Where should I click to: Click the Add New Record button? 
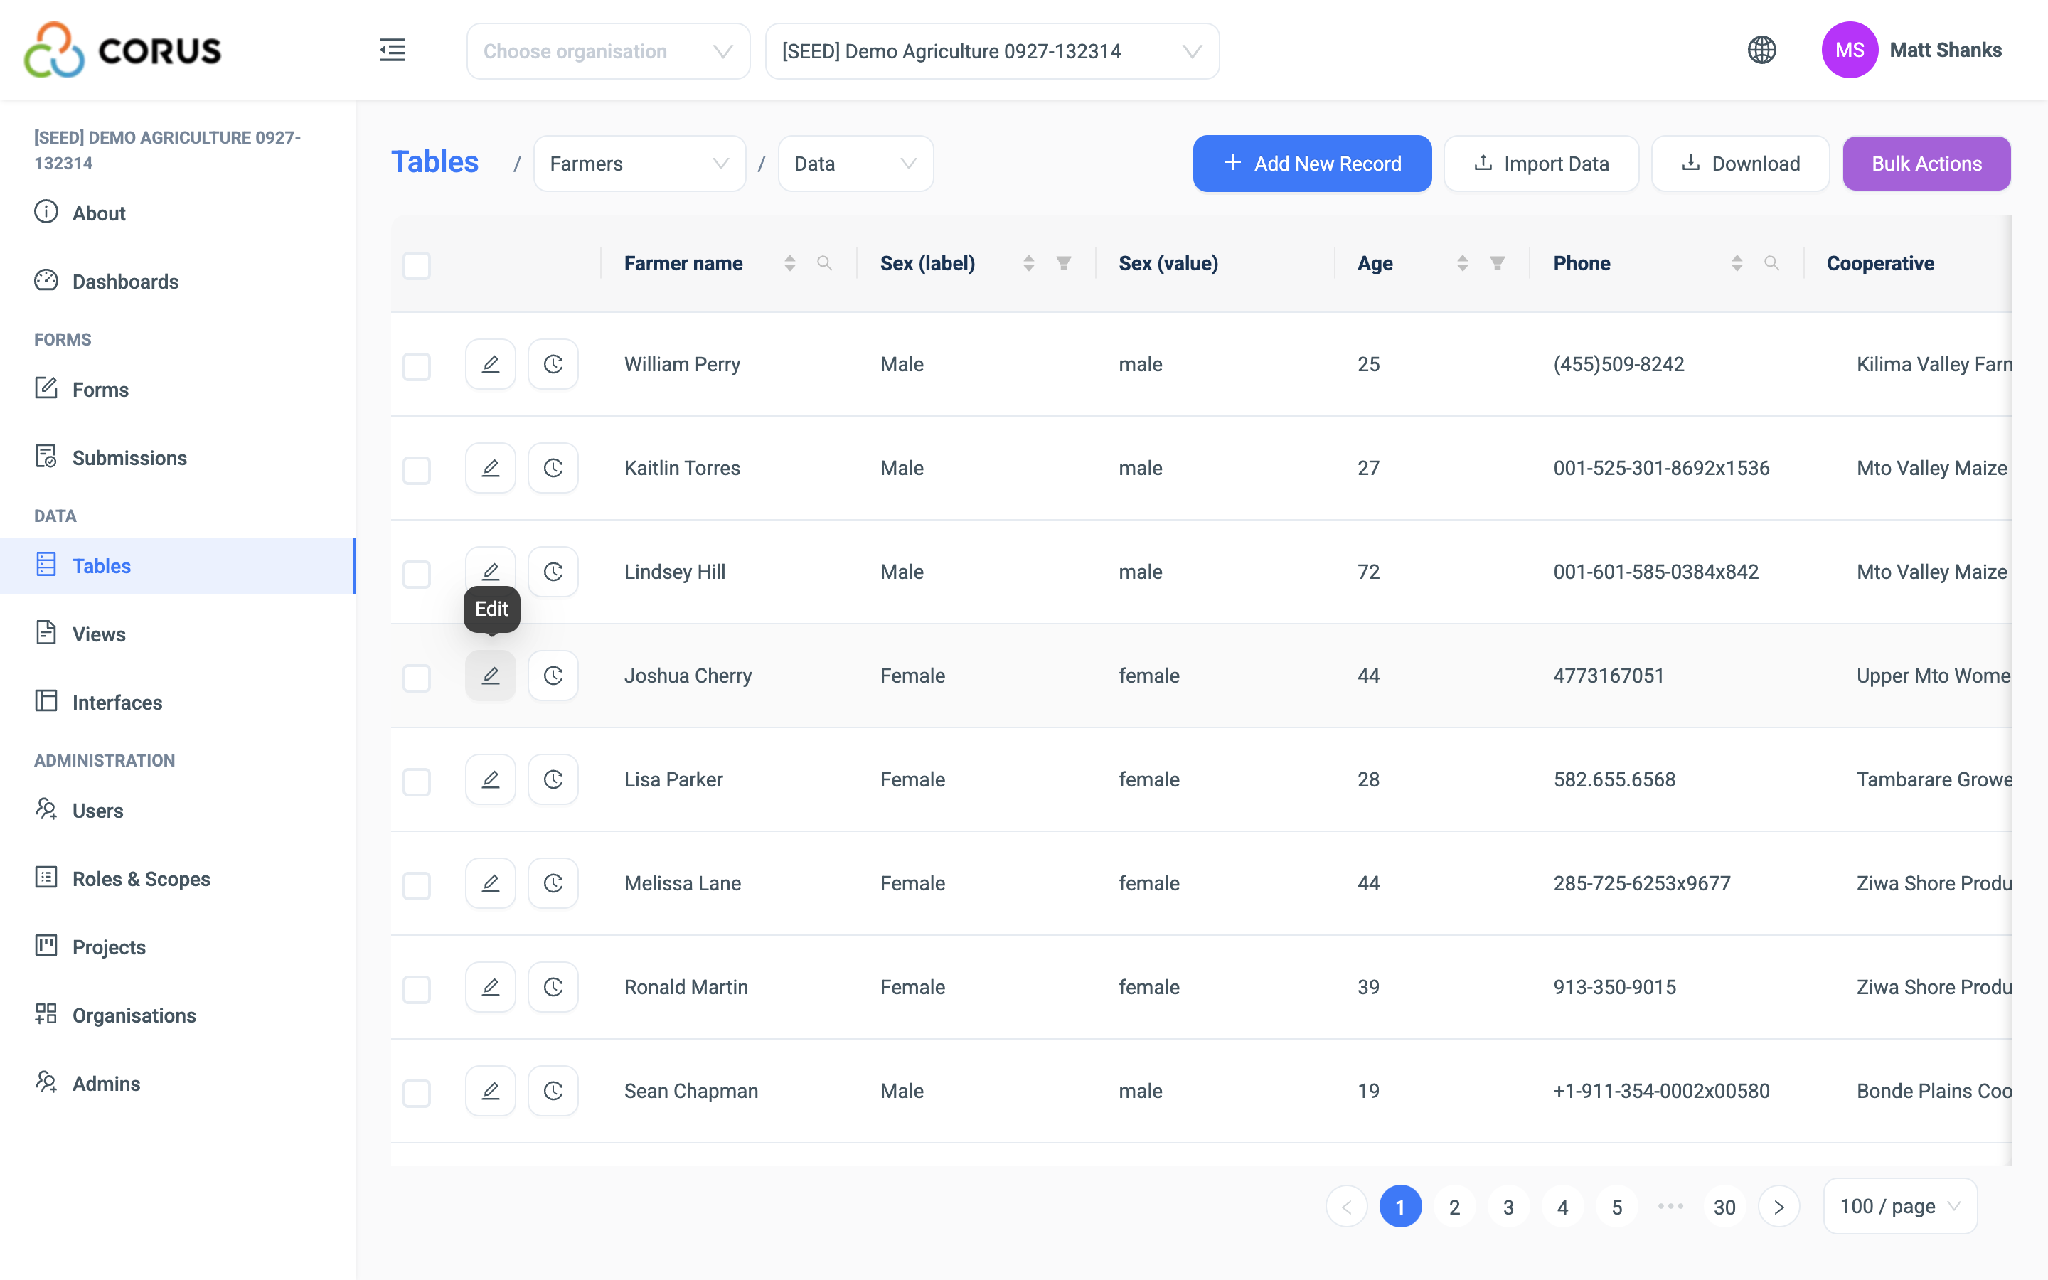1312,164
